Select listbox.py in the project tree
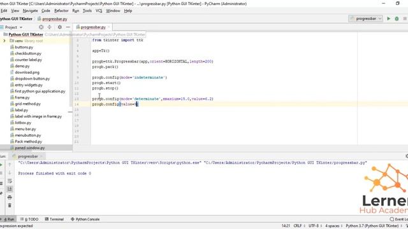408x229 pixels. (23, 123)
